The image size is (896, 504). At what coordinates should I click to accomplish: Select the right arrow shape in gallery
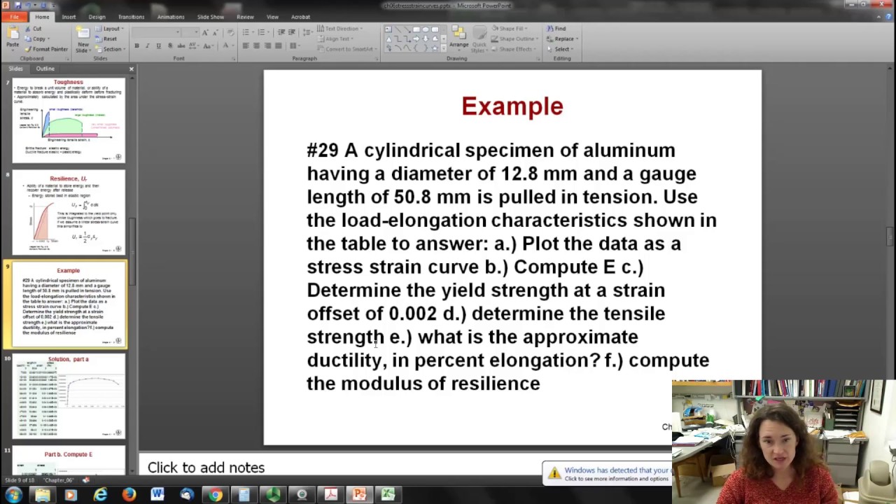pyautogui.click(x=416, y=38)
